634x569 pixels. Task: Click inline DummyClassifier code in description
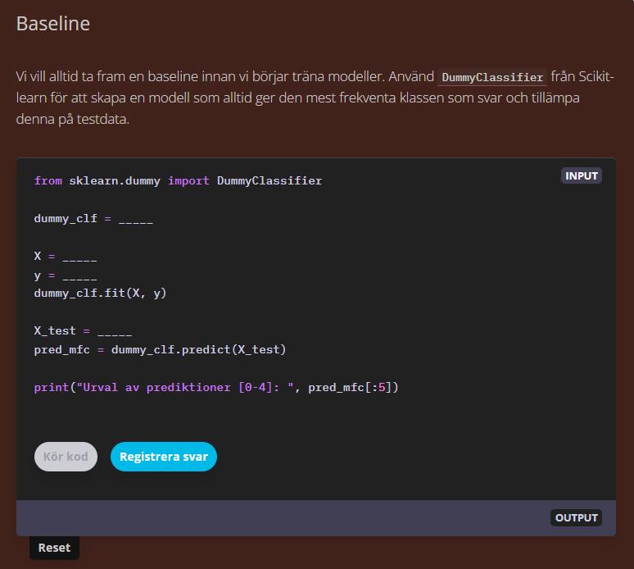[x=492, y=77]
